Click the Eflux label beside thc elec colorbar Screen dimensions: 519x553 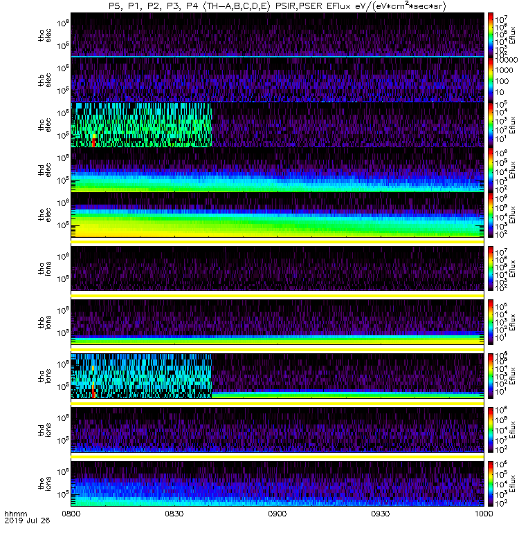[512, 125]
